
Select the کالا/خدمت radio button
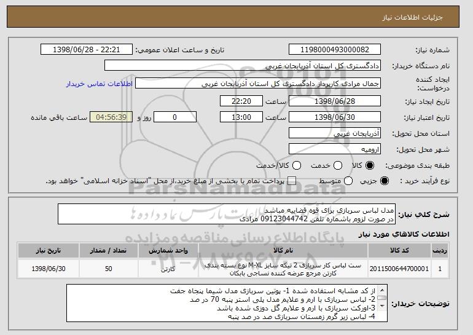click(x=297, y=165)
